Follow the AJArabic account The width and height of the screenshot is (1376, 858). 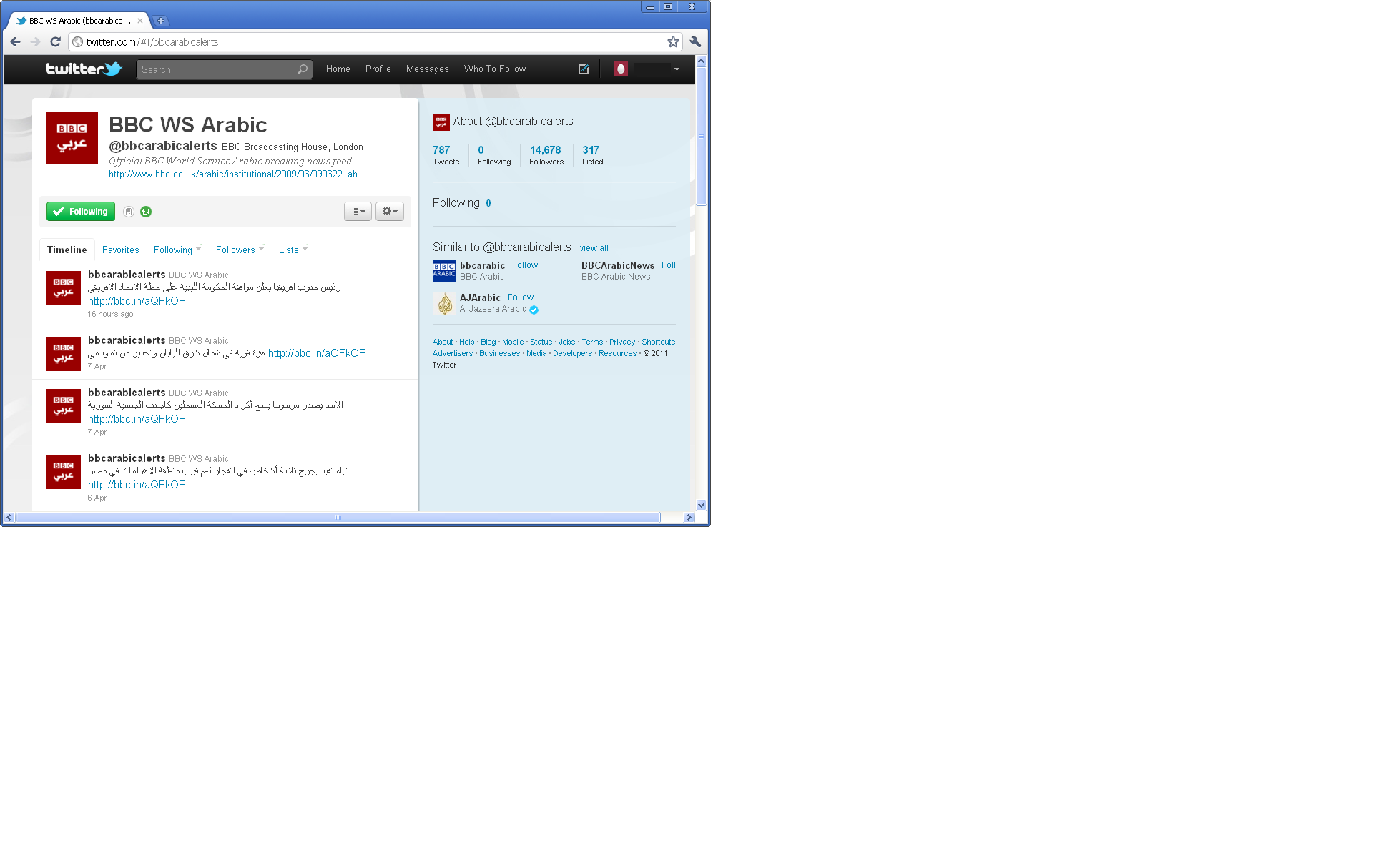[x=521, y=297]
